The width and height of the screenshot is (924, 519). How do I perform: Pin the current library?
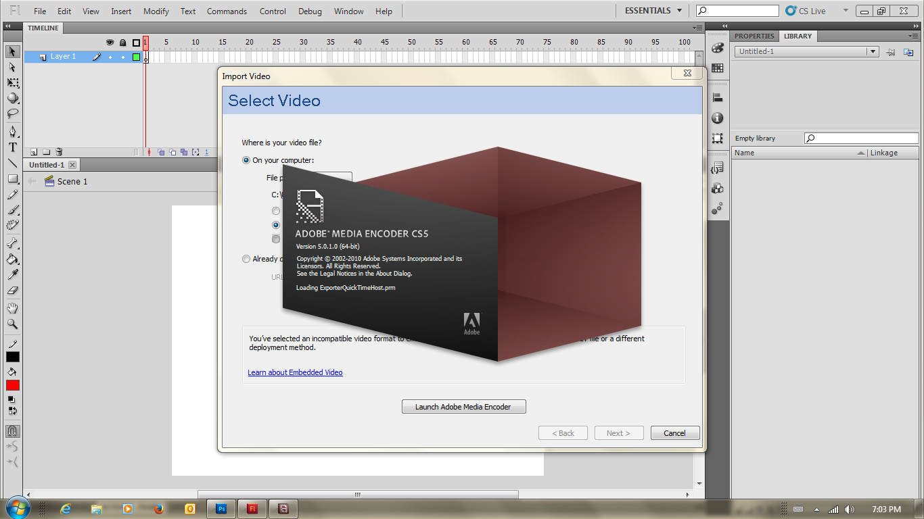click(x=891, y=52)
